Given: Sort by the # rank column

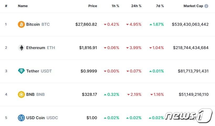Looking at the screenshot, I should [x=6, y=6].
